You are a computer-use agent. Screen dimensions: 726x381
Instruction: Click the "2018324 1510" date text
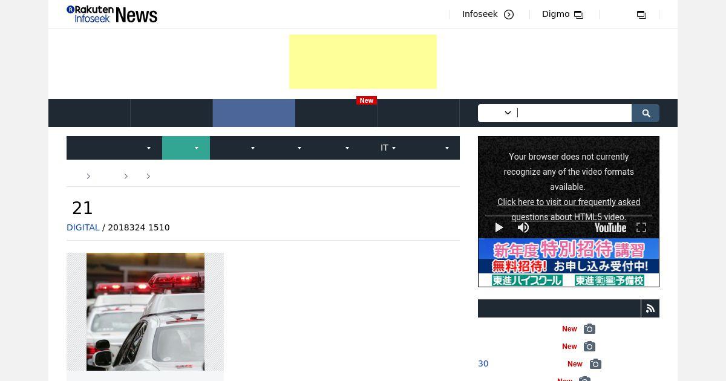click(139, 227)
